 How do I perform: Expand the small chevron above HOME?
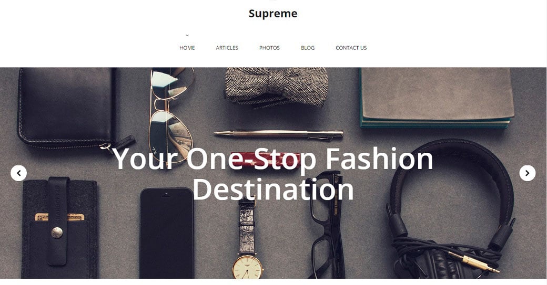click(x=187, y=35)
